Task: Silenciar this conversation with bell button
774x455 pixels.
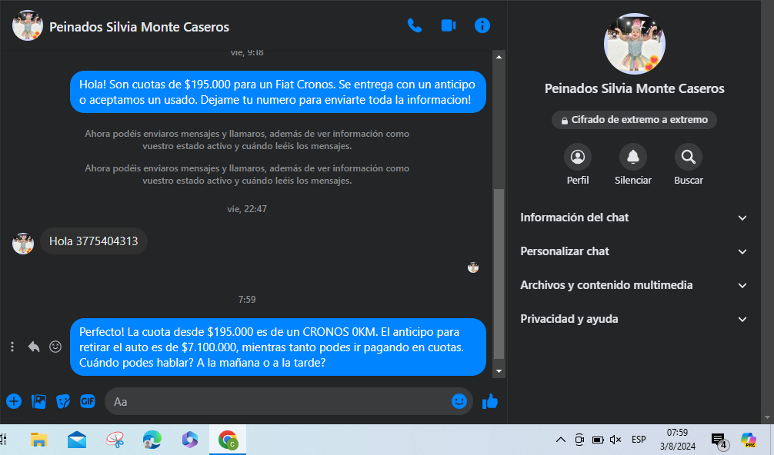Action: [633, 158]
